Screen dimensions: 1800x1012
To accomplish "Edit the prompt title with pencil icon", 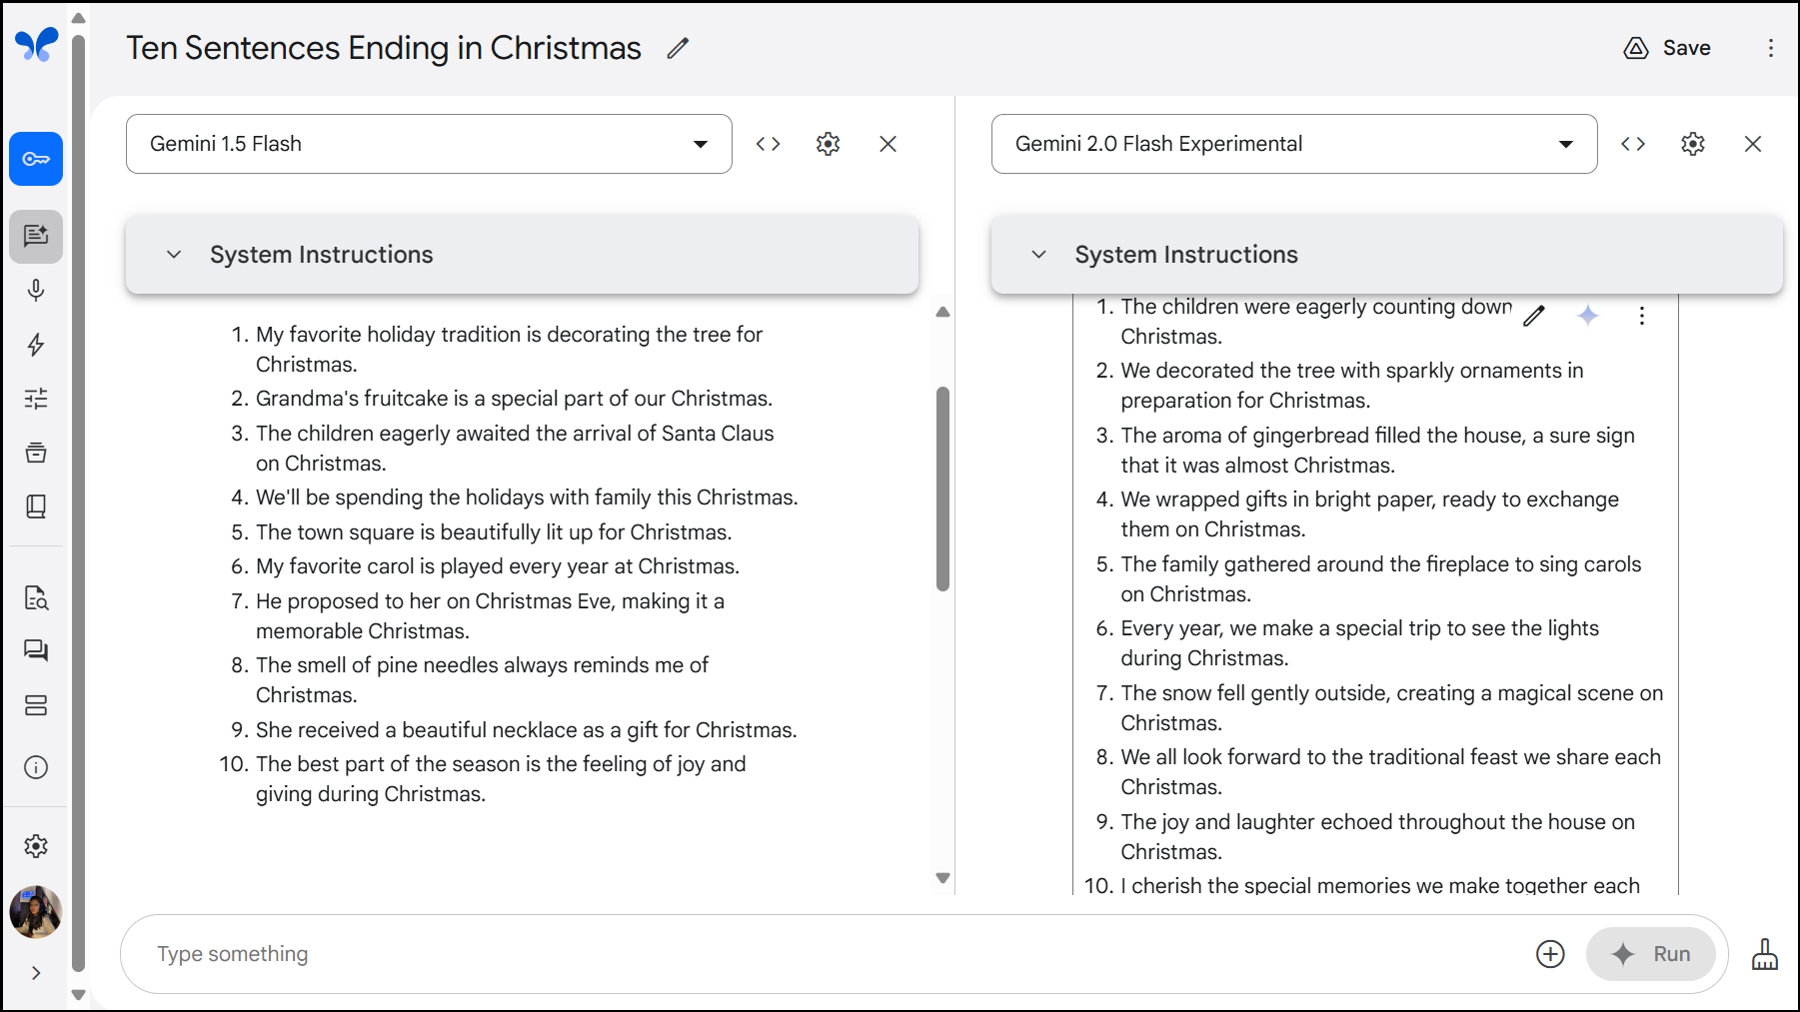I will [678, 48].
